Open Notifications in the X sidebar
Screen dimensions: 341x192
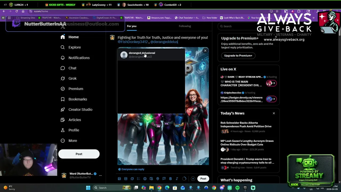(x=75, y=58)
